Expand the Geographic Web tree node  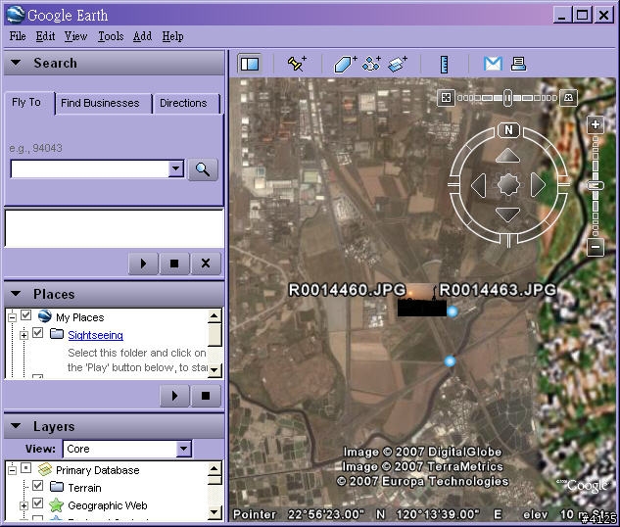click(24, 505)
